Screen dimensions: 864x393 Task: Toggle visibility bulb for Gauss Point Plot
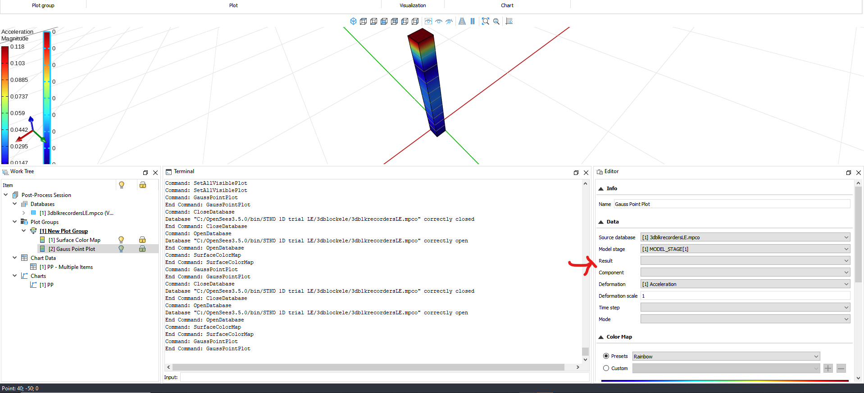click(x=121, y=249)
